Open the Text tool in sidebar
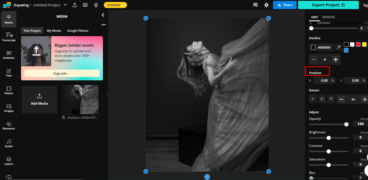Image resolution: width=368 pixels, height=180 pixels. pyautogui.click(x=9, y=73)
